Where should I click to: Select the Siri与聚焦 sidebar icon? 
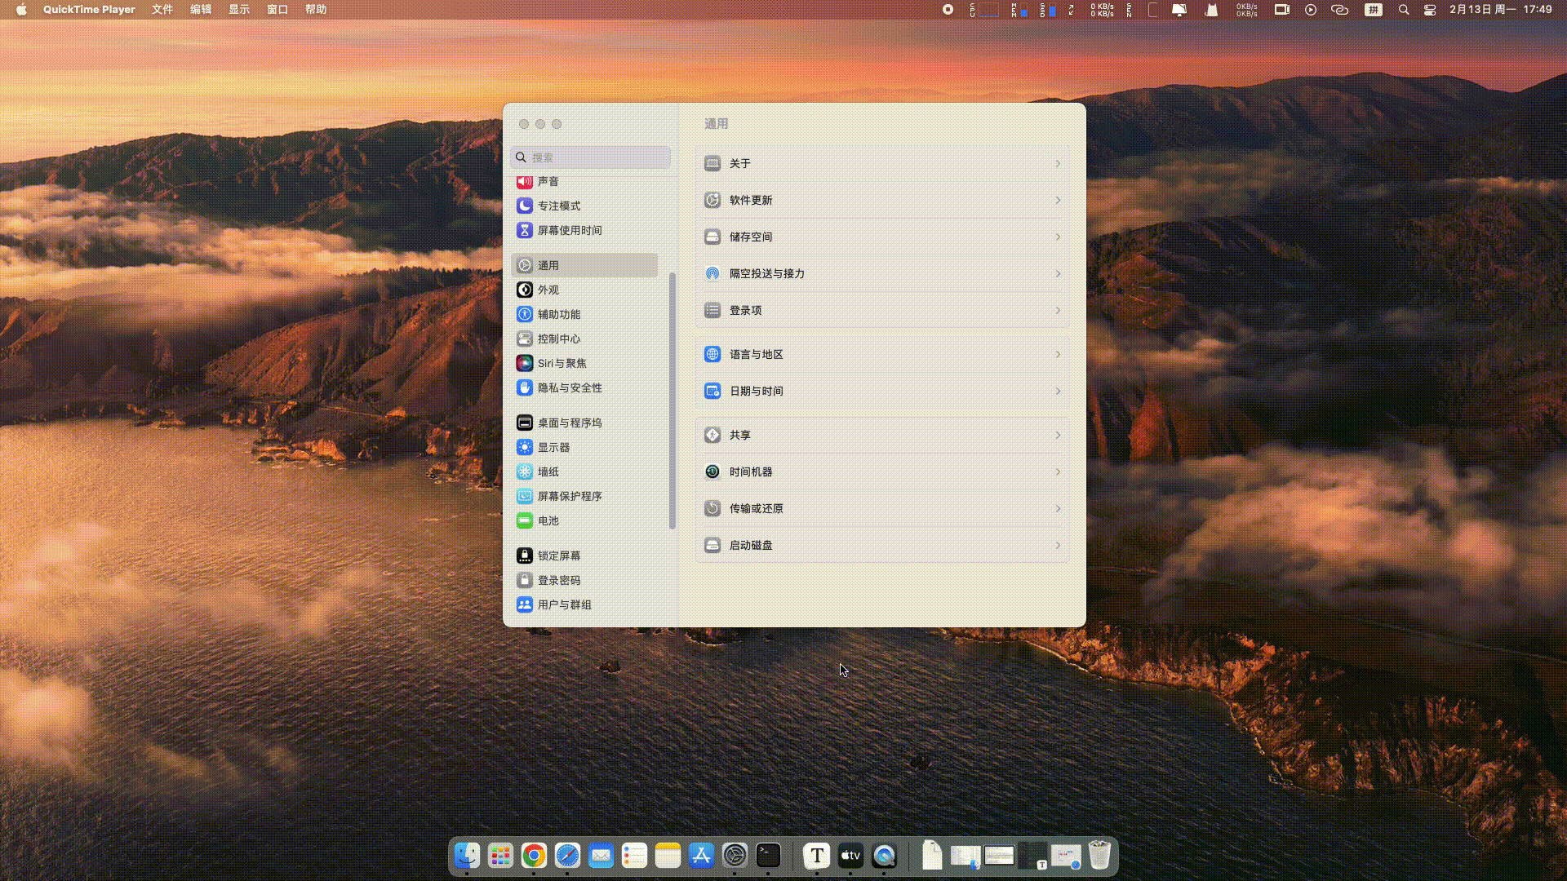click(x=525, y=363)
